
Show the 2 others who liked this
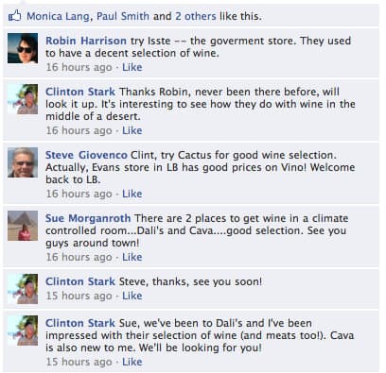tap(196, 16)
